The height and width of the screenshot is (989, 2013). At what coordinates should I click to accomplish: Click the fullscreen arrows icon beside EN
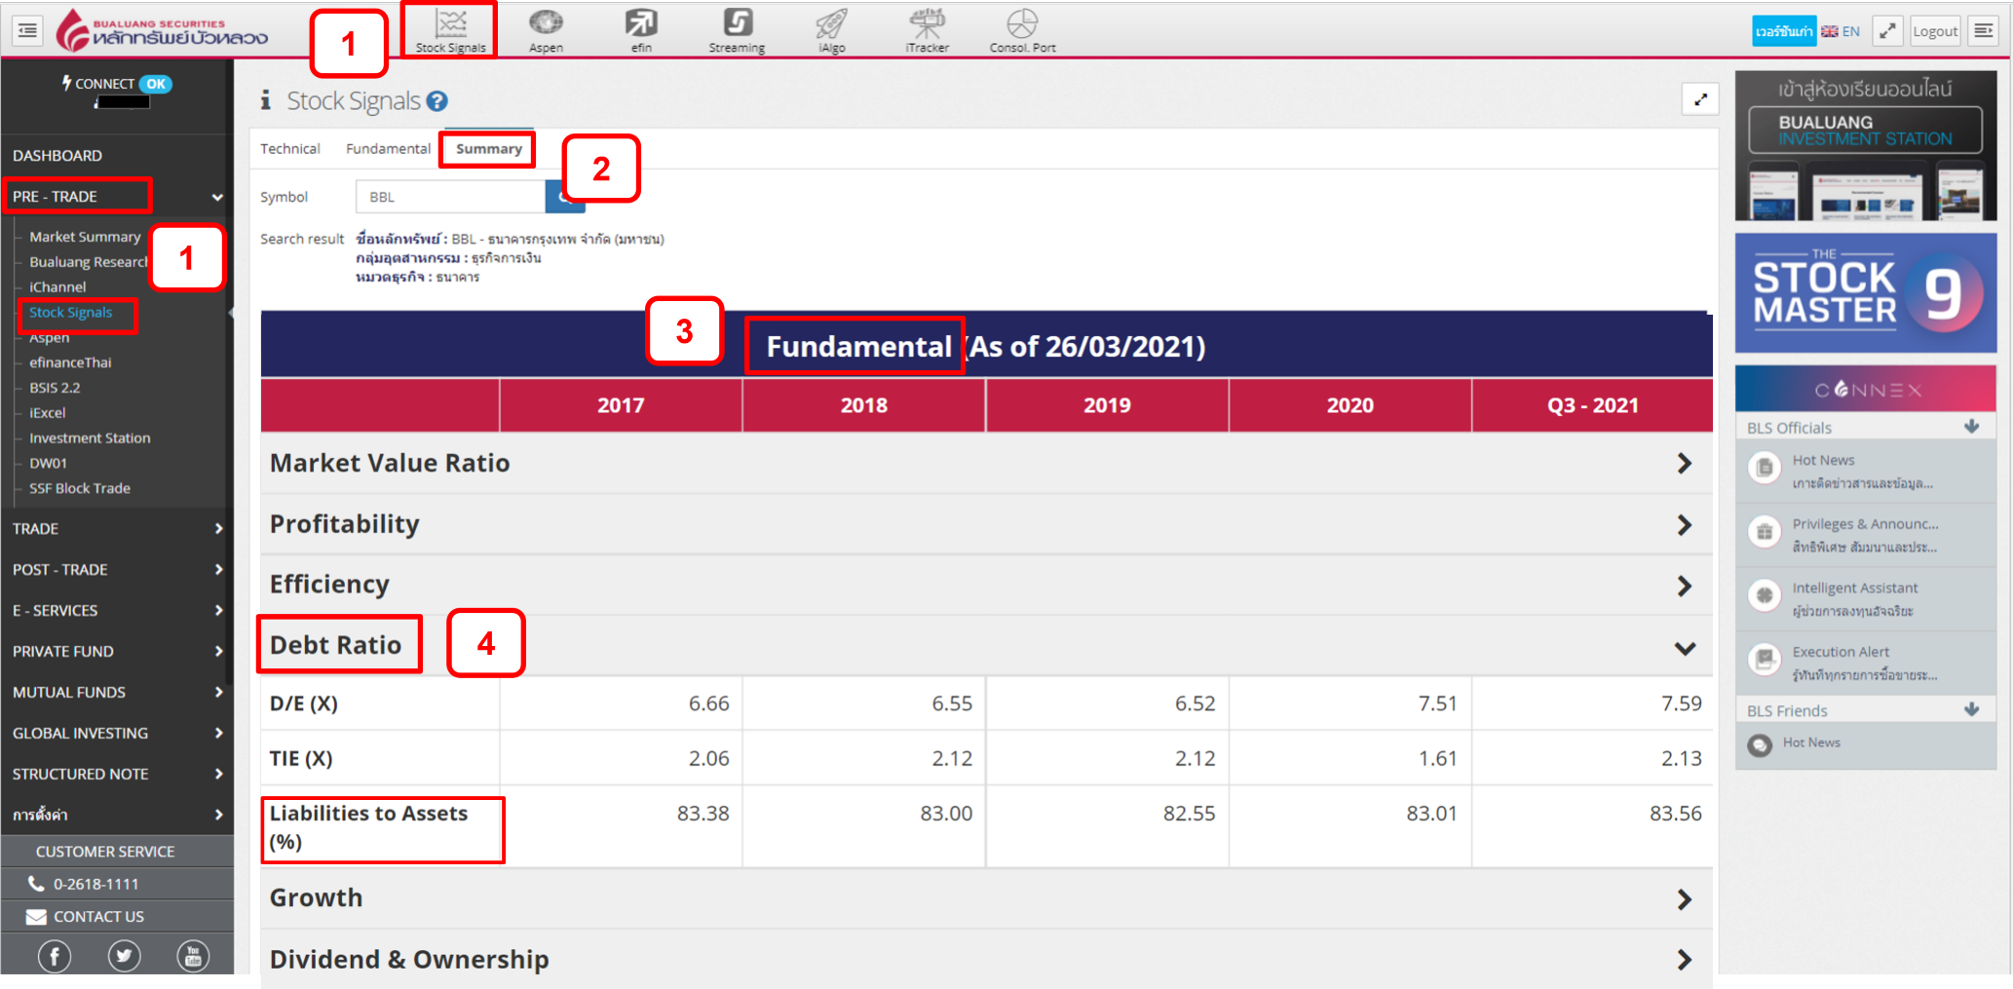click(x=1887, y=31)
